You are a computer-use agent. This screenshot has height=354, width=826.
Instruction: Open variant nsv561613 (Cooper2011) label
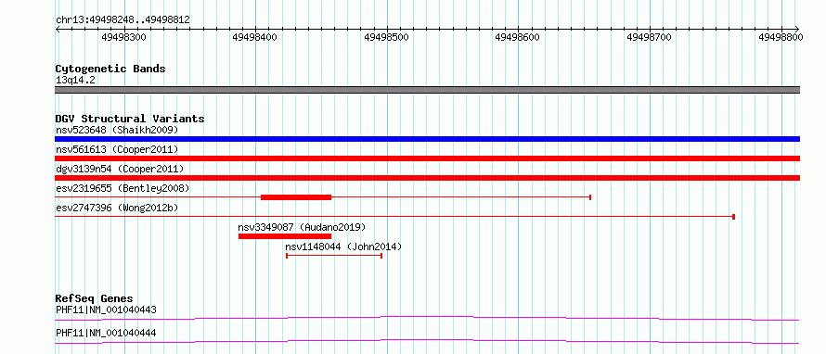click(x=117, y=149)
